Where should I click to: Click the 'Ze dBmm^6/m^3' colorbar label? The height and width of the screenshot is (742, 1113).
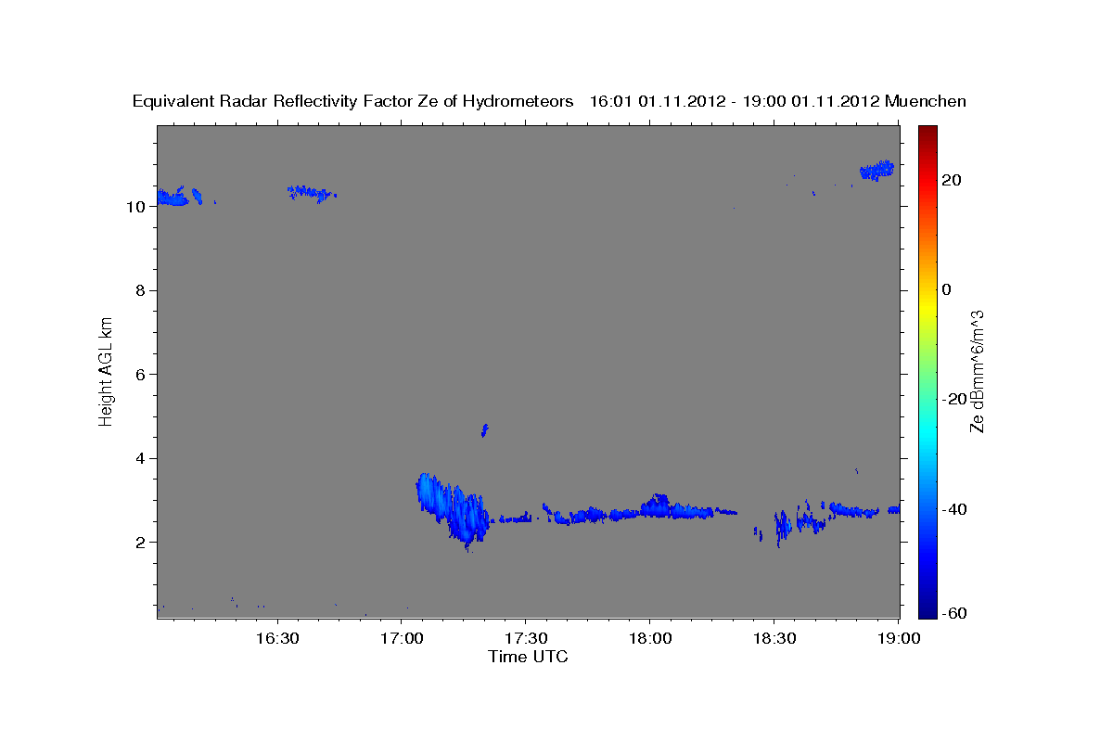pos(976,371)
